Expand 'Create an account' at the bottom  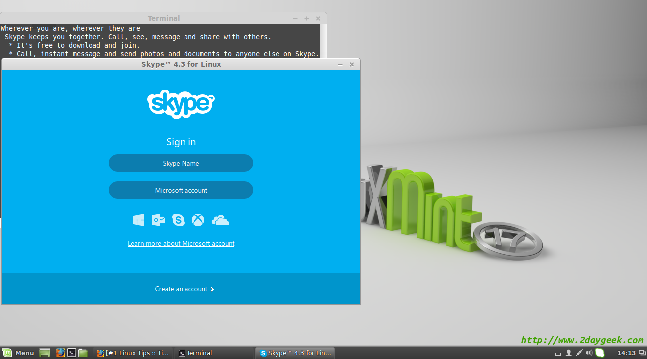[x=184, y=289]
